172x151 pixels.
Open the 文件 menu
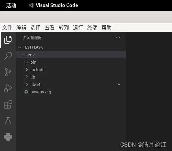7,28
